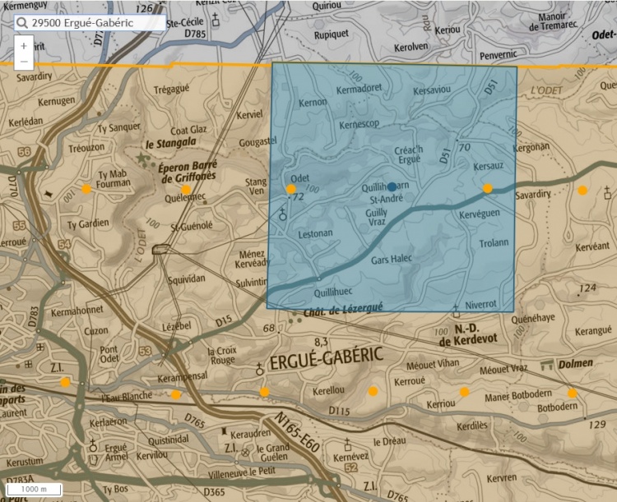Click the orange marker near L'Eau Blanche

click(x=175, y=394)
